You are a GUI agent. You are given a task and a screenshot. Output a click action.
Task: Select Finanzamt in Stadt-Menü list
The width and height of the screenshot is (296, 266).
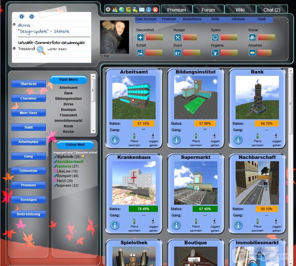68,115
